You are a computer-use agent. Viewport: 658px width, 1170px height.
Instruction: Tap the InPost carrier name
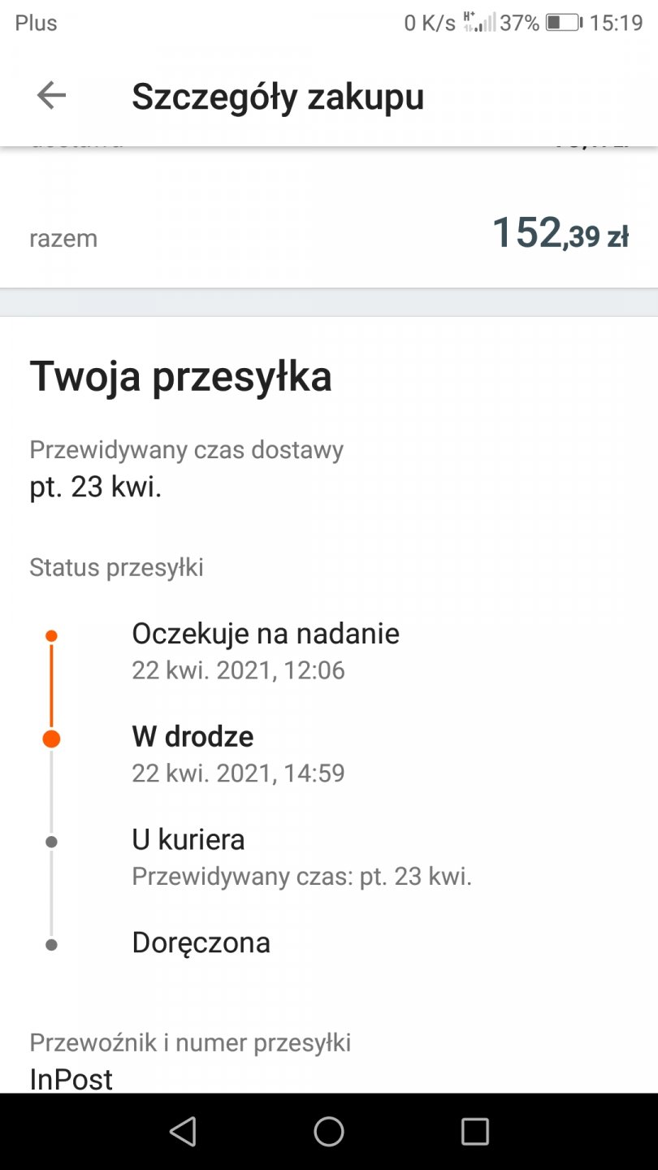(x=71, y=1079)
